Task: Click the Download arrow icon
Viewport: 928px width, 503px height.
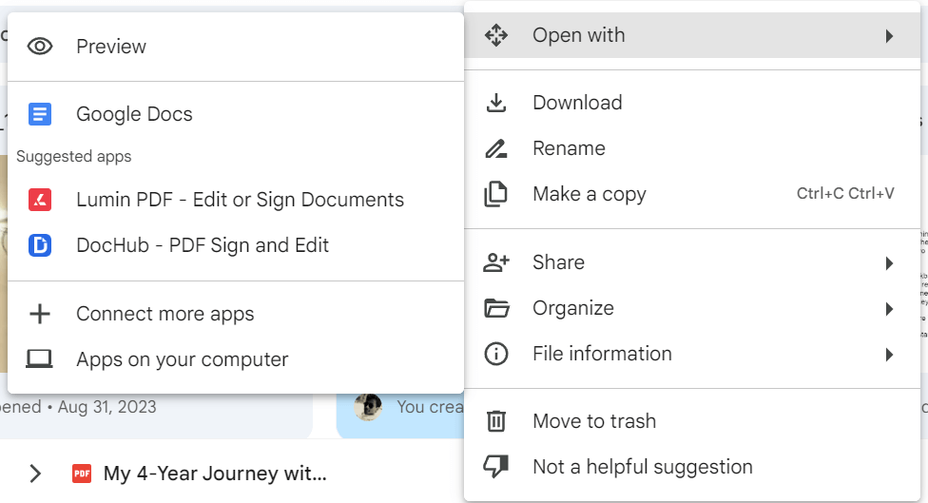Action: coord(495,103)
